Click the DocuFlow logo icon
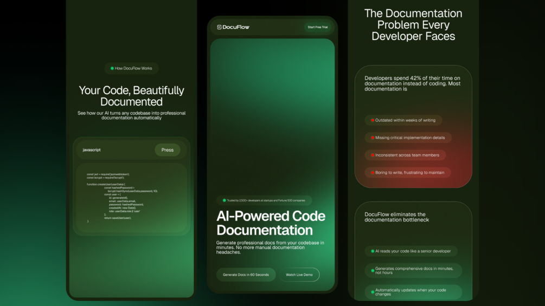 click(x=219, y=27)
